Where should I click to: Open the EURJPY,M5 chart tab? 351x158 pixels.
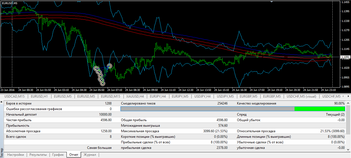(180, 96)
